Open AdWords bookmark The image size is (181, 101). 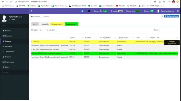click(132, 6)
